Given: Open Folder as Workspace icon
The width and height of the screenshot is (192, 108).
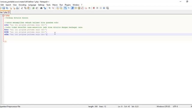Looking at the screenshot, I should point(86,8).
